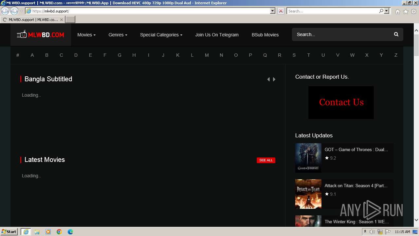Click the page scrollbar up arrow
The width and height of the screenshot is (419, 236).
[416, 30]
